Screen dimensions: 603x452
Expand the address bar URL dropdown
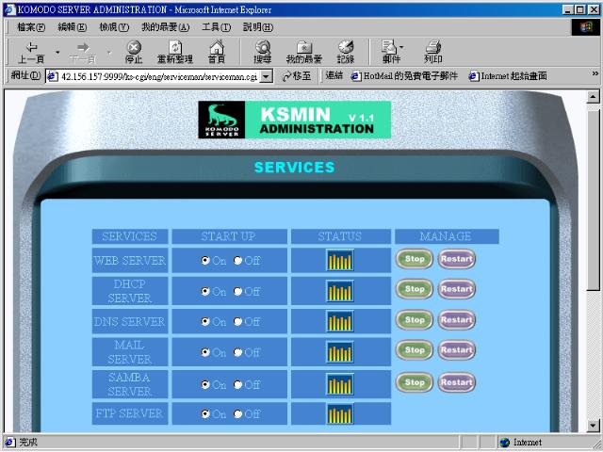266,76
